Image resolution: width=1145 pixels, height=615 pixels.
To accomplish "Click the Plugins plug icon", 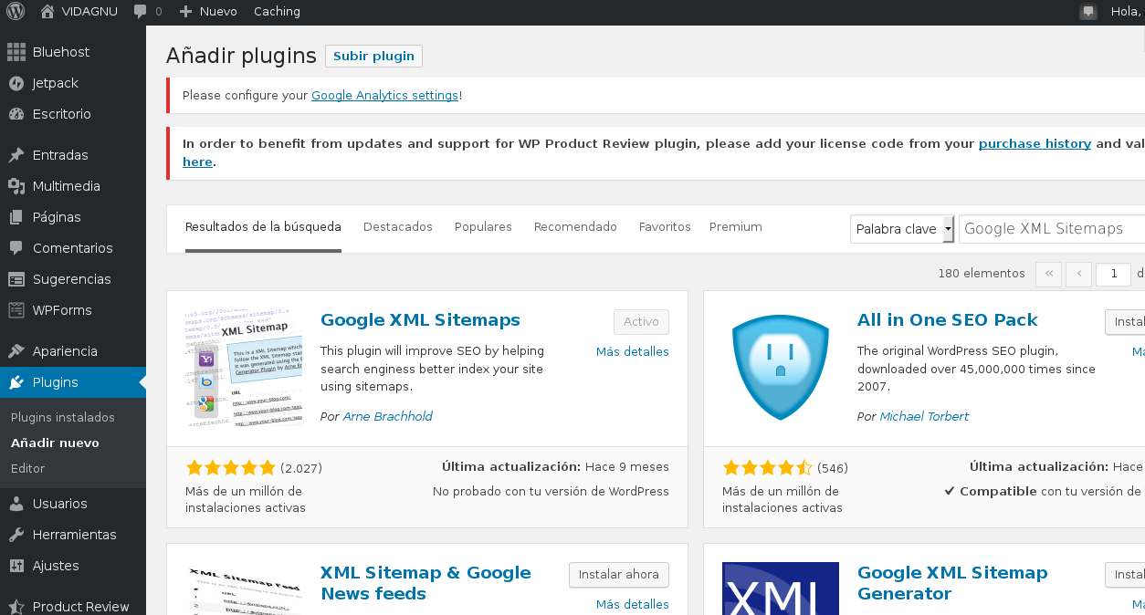I will pyautogui.click(x=16, y=382).
